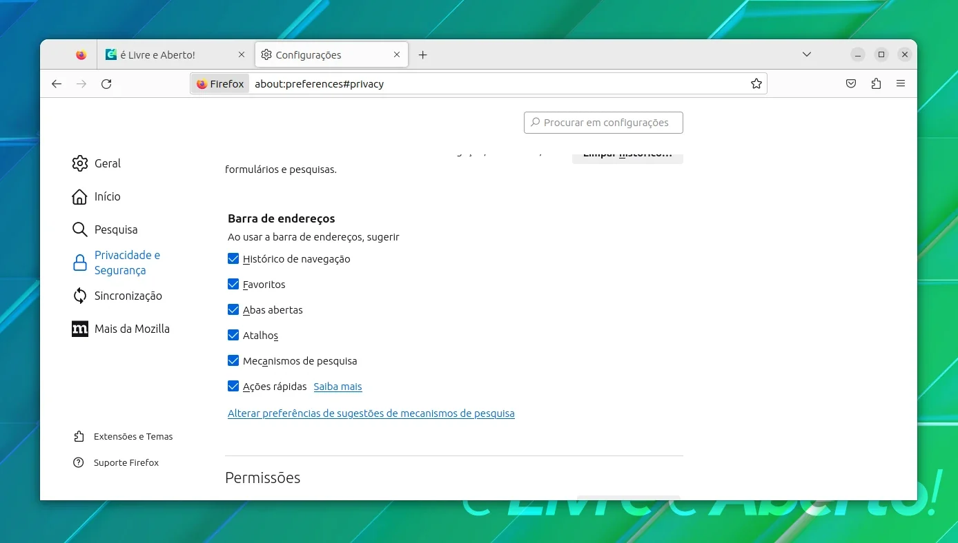Open the Firefox hamburger menu
Screen dimensions: 958x543
pos(901,84)
